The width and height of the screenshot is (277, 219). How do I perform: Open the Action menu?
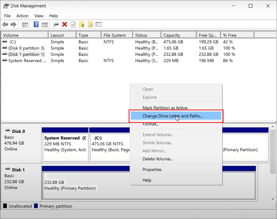click(22, 16)
